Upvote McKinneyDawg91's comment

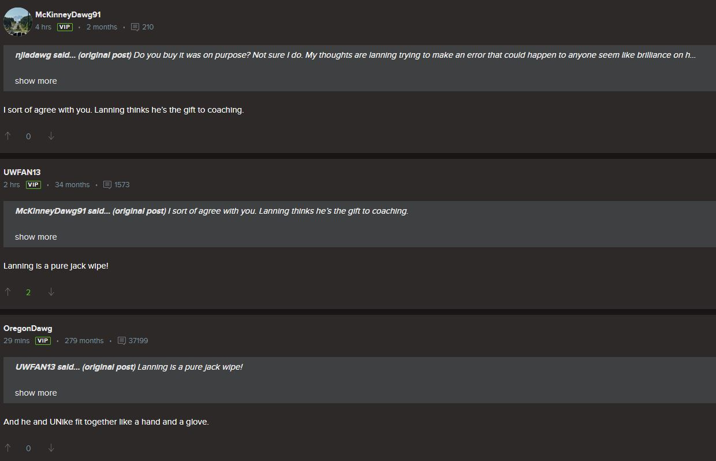coord(8,136)
